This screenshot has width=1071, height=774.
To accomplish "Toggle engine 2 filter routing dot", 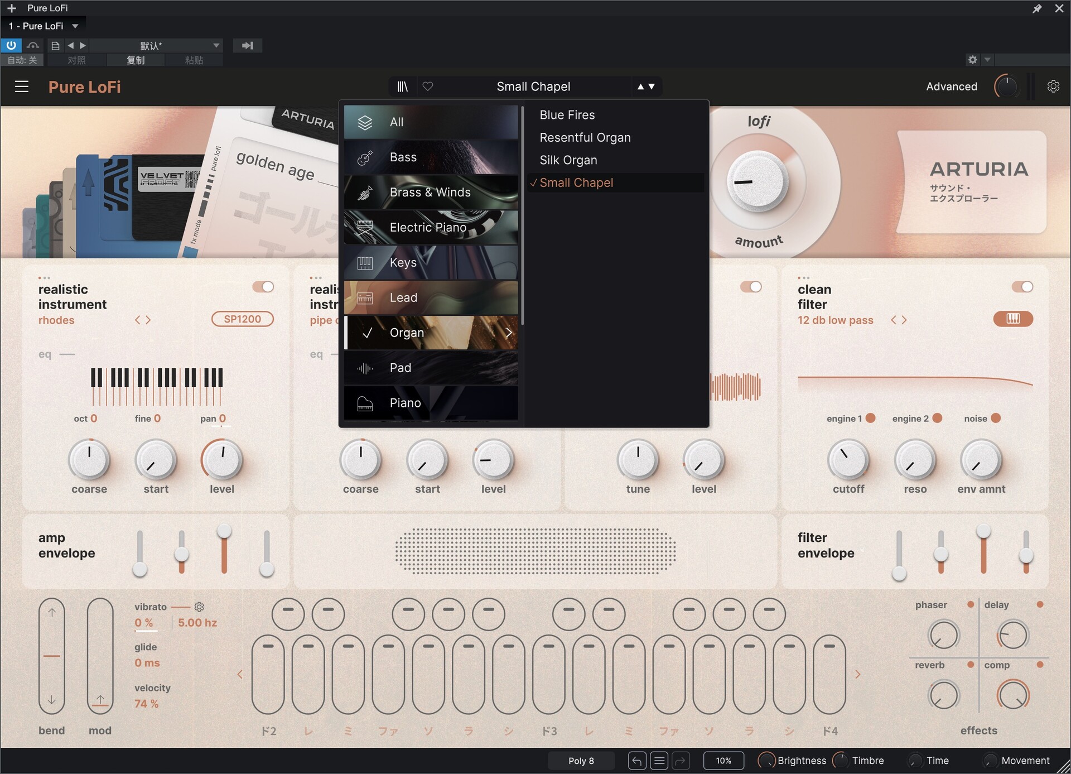I will coord(937,418).
